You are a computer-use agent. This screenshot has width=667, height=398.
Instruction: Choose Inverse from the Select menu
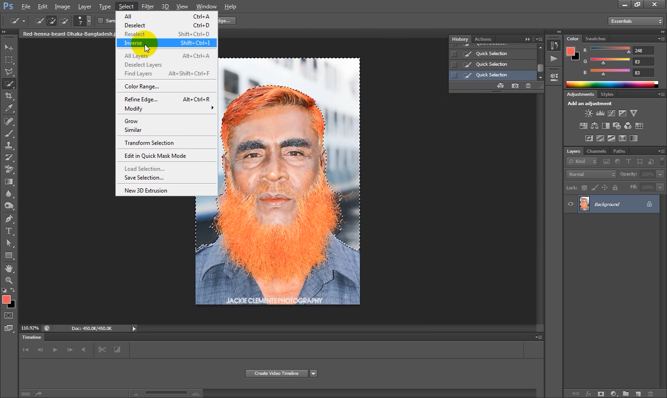133,43
